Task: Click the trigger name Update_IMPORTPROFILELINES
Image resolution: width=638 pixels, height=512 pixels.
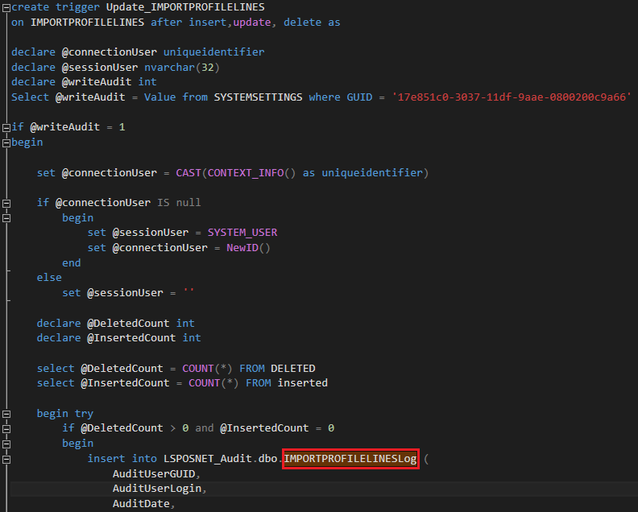Action: click(185, 7)
